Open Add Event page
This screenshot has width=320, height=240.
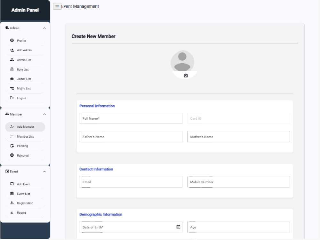pos(25,184)
